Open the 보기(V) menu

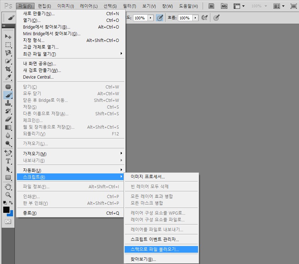pyautogui.click(x=149, y=6)
